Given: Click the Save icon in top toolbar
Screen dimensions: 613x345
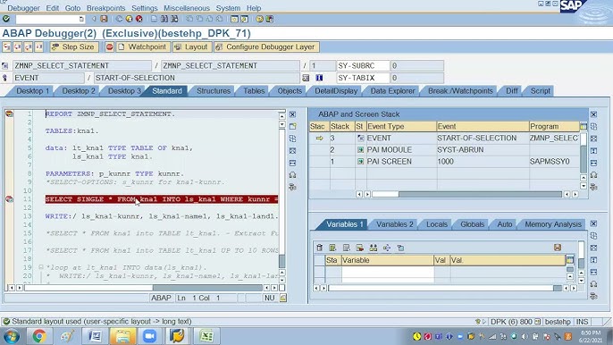Looking at the screenshot, I should 104,19.
